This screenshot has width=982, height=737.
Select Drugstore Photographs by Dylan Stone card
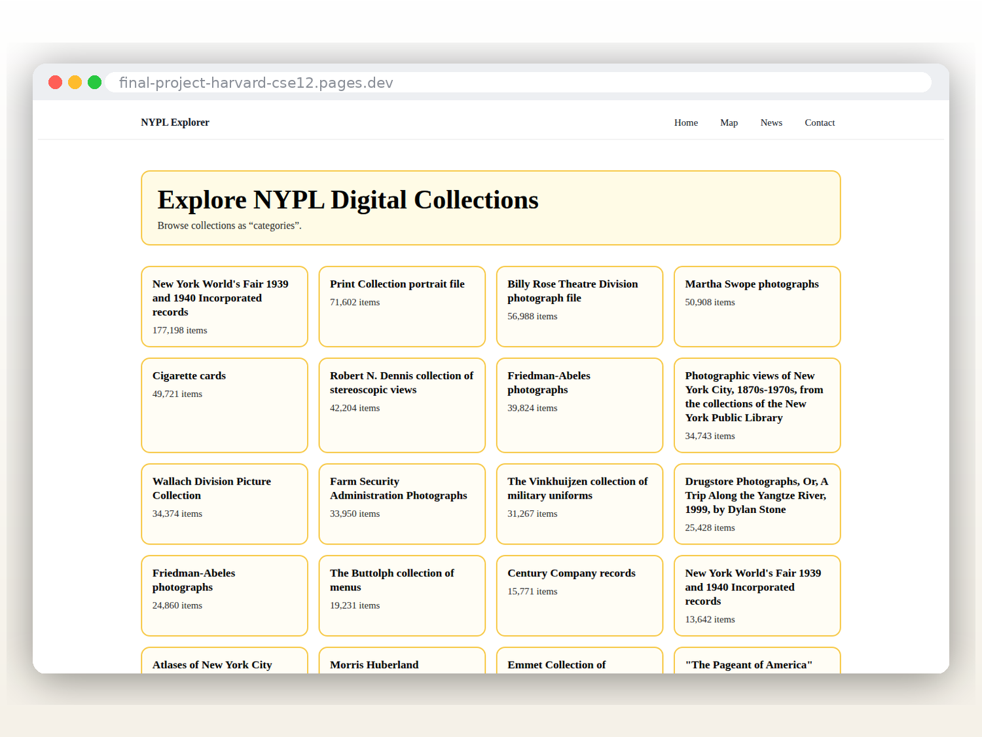click(757, 504)
